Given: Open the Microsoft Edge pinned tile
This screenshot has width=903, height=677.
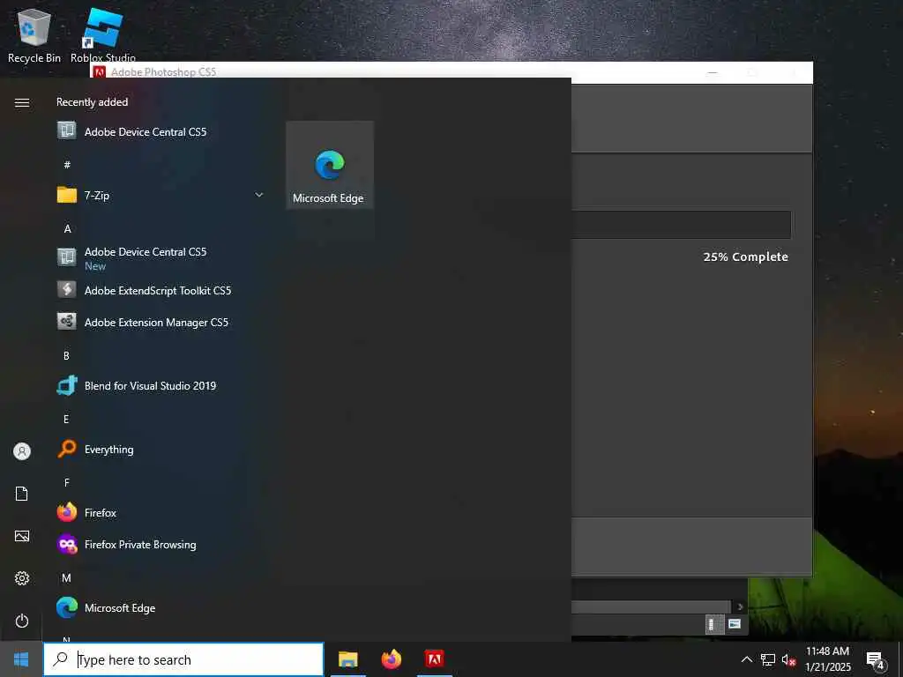Looking at the screenshot, I should (330, 165).
